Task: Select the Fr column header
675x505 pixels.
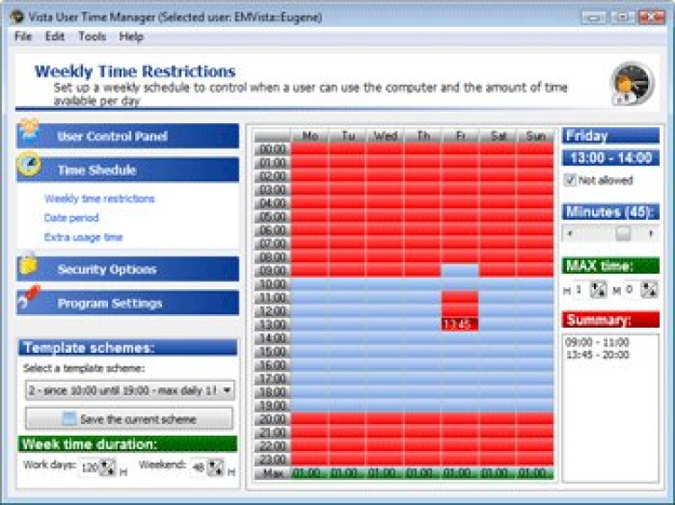Action: click(460, 136)
